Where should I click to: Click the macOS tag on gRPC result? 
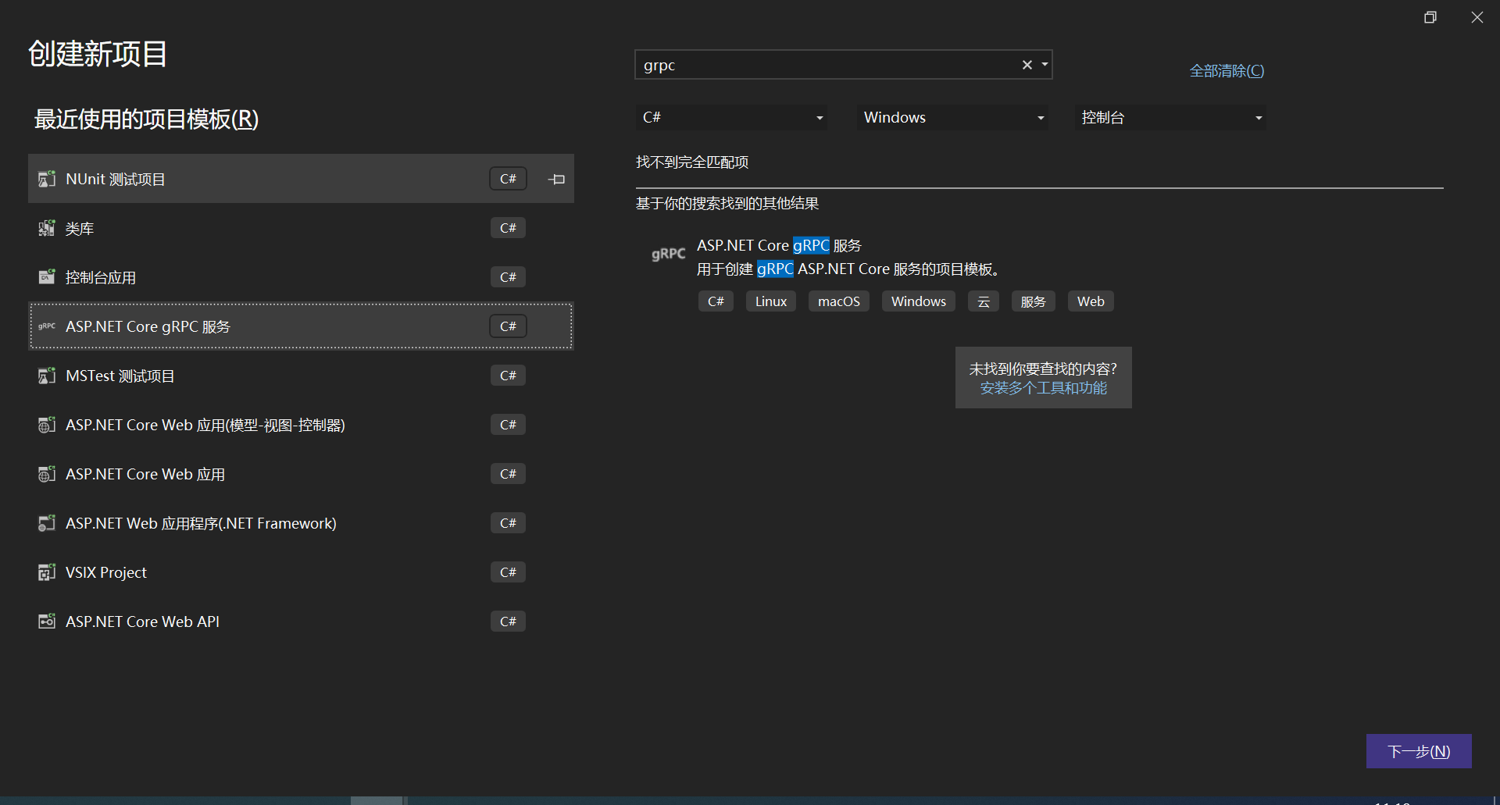point(839,301)
